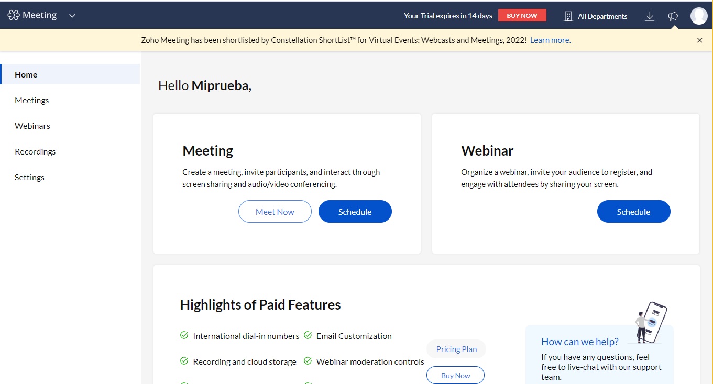Open the user profile avatar
This screenshot has height=384, width=713.
pos(699,16)
